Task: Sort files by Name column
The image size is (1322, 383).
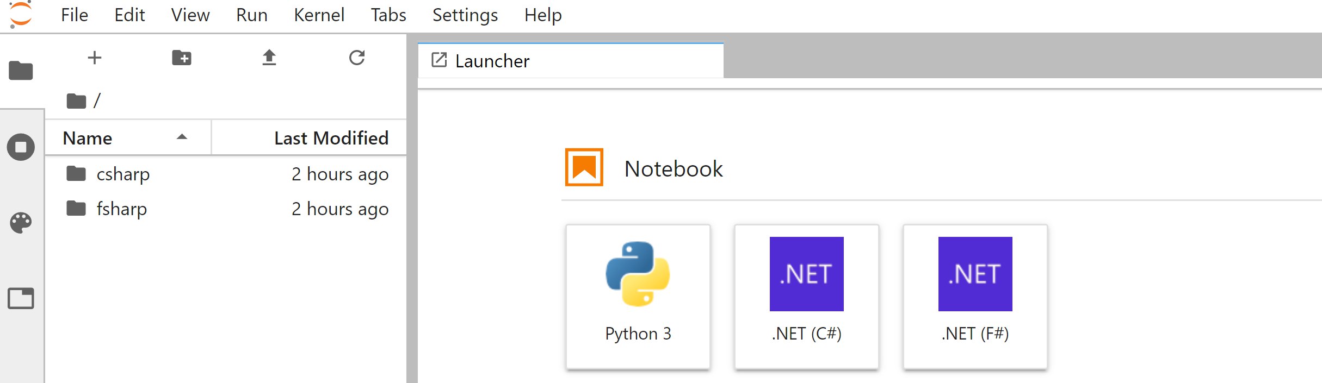Action: pos(128,138)
